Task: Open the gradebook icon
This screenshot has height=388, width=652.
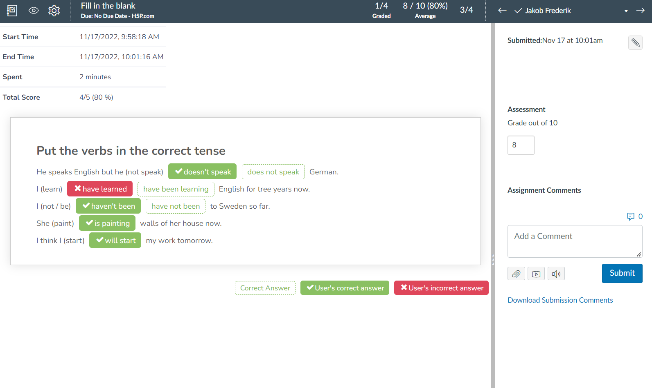Action: pyautogui.click(x=12, y=11)
